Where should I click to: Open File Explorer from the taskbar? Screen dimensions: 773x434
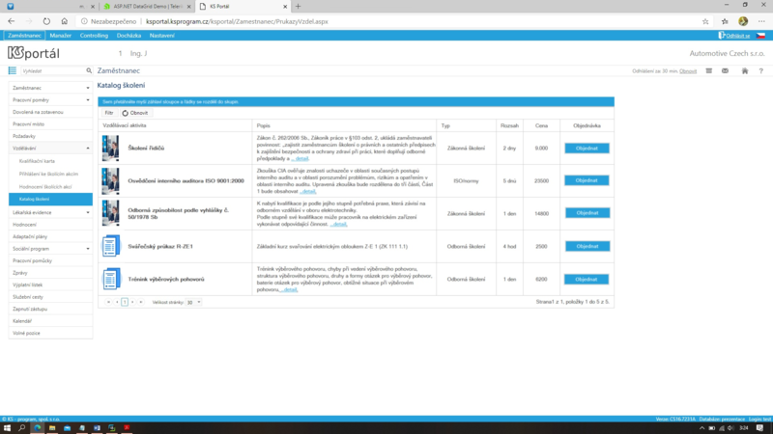pos(52,428)
